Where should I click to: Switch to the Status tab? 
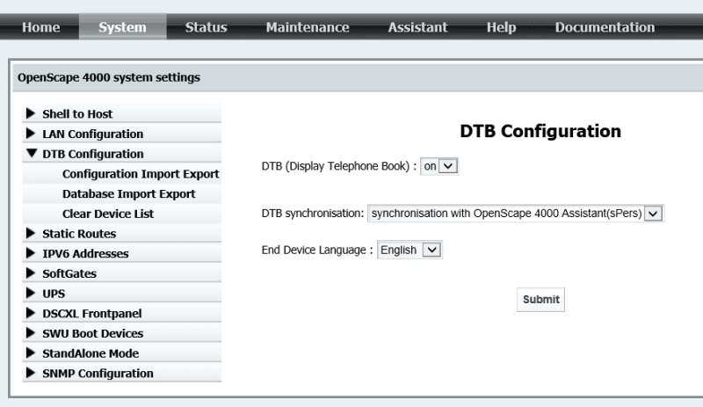[x=206, y=27]
